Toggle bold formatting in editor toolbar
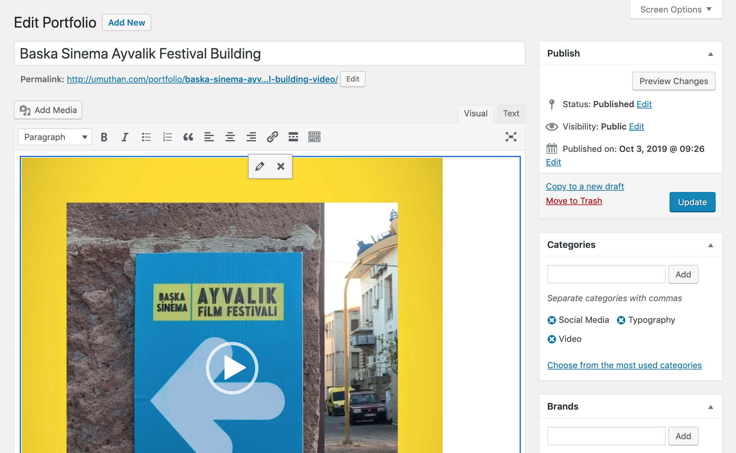 coord(104,137)
